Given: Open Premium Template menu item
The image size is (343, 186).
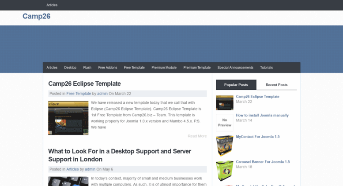Looking at the screenshot, I should [x=197, y=68].
